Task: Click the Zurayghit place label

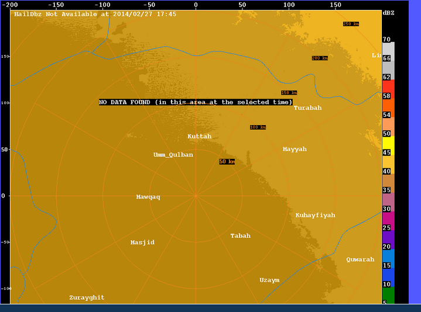Action: pos(87,297)
